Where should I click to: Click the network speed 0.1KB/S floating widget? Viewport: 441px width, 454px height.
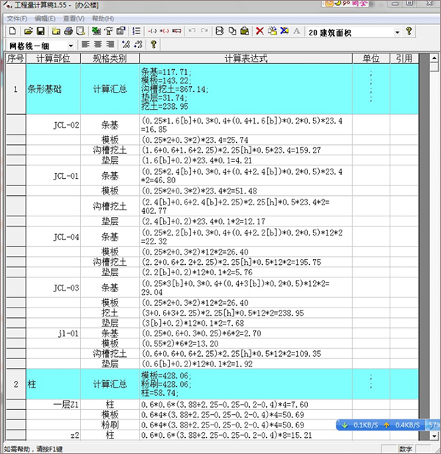click(388, 425)
